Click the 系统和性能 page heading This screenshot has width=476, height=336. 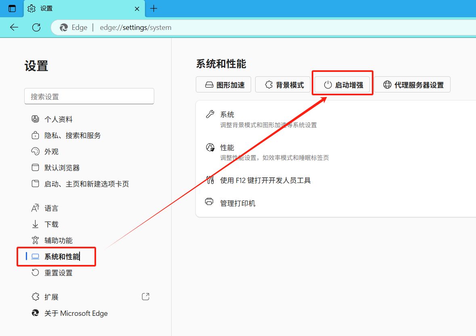tap(221, 64)
